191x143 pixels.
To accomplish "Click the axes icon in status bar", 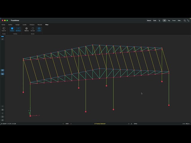I will [x=131, y=124].
